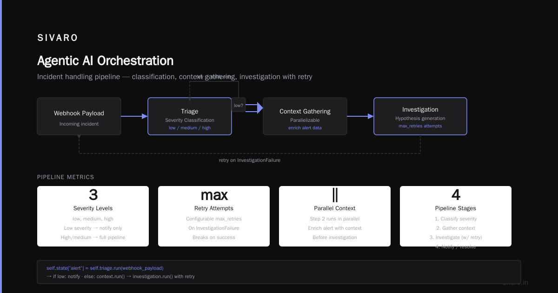This screenshot has height=293, width=558.
Task: Click the 'High/medium → full pipeline' line
Action: click(x=93, y=237)
